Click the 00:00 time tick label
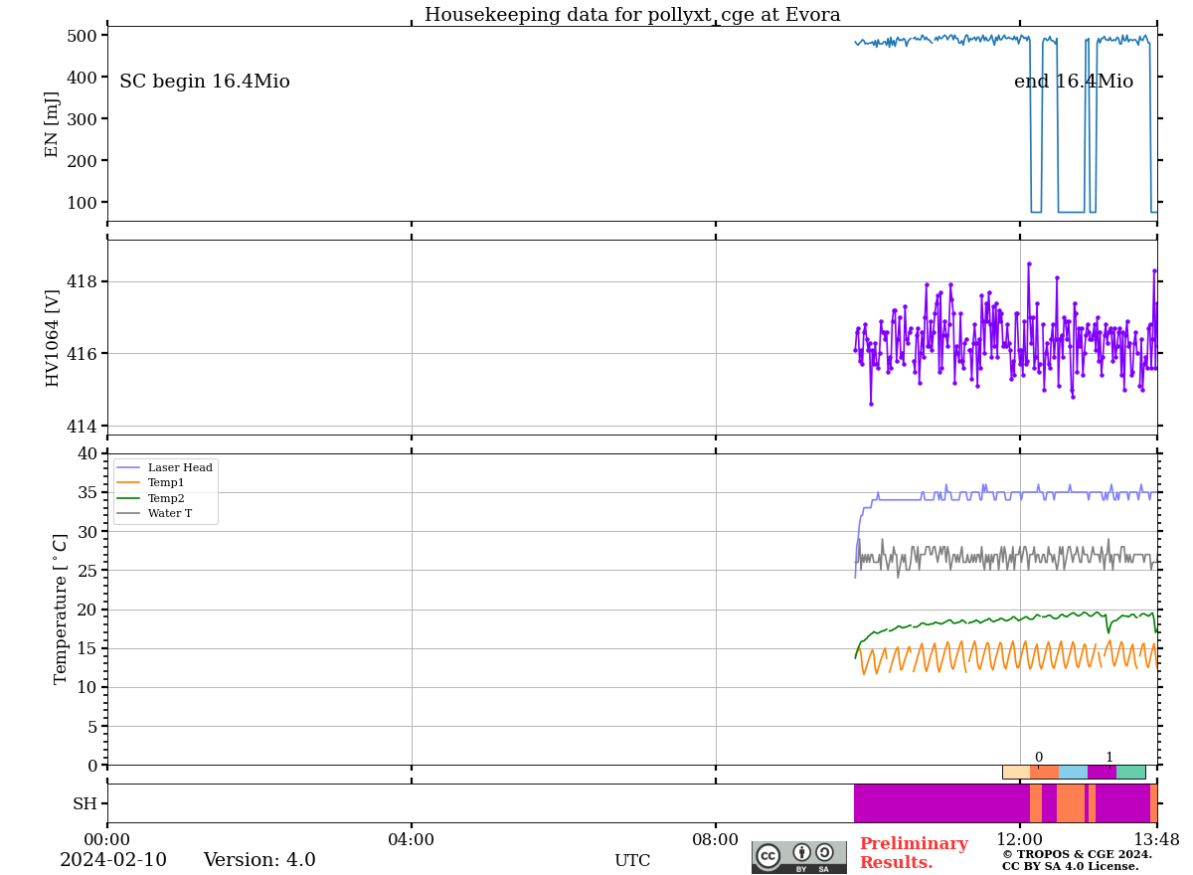 [107, 840]
